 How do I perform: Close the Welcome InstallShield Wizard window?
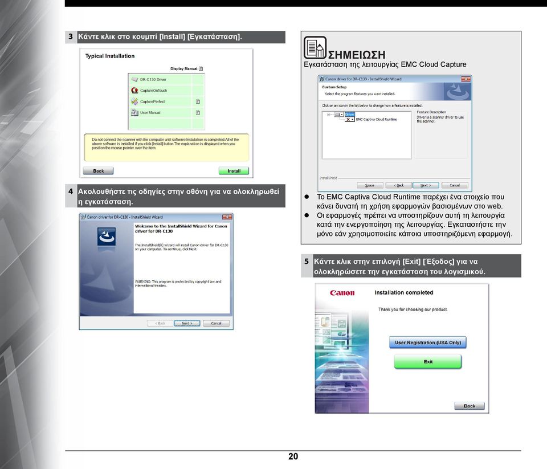coord(227,217)
